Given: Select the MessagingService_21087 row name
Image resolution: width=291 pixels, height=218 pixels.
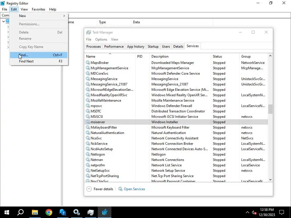Looking at the screenshot, I should pyautogui.click(x=109, y=84).
